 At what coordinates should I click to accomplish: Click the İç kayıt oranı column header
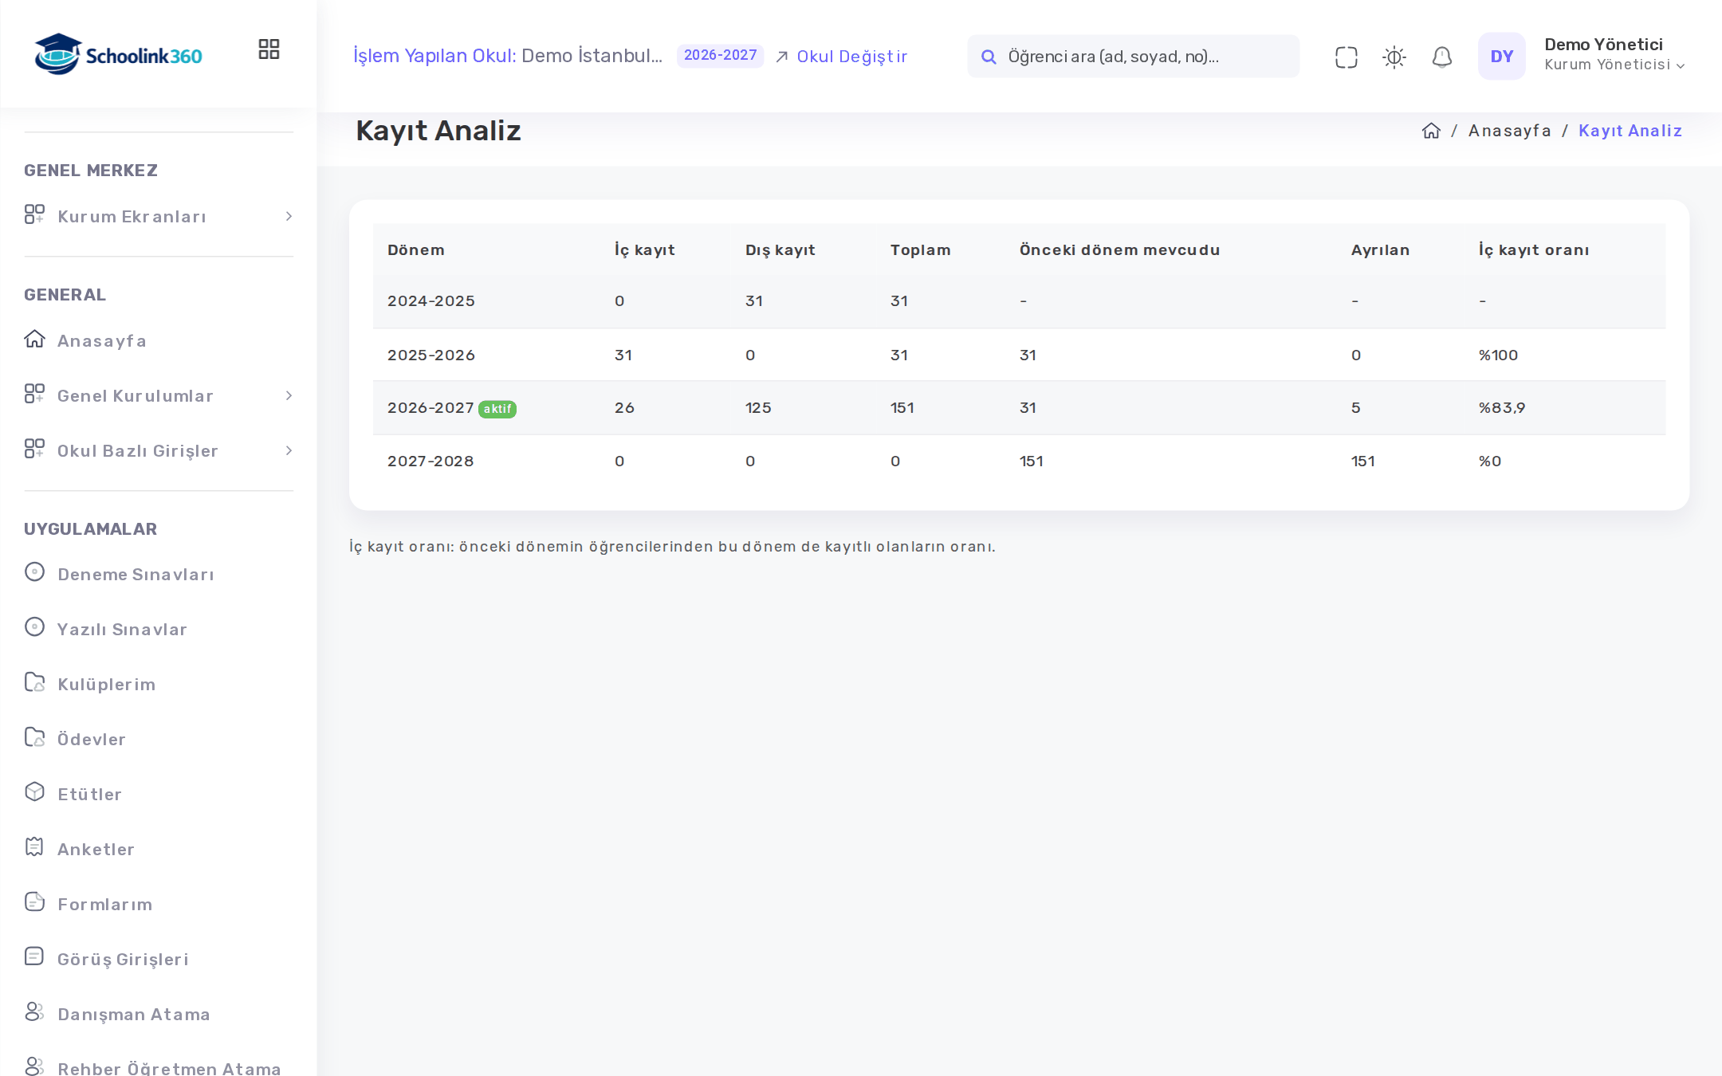(x=1534, y=250)
